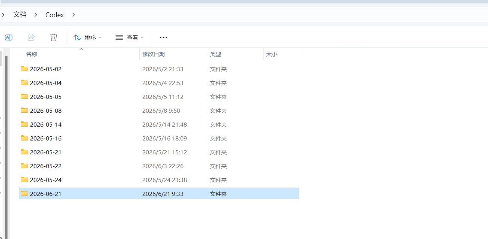Select folder name 2026-05-02

(46, 69)
